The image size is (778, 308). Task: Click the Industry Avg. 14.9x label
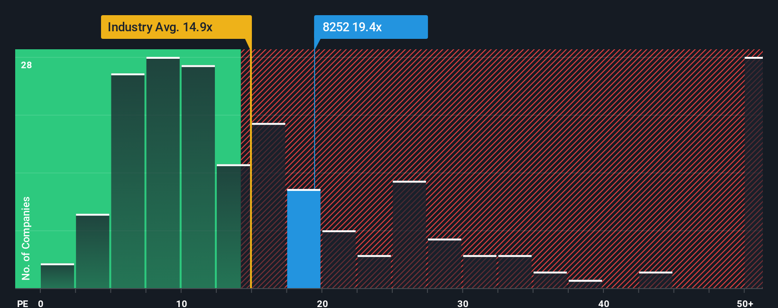[176, 27]
